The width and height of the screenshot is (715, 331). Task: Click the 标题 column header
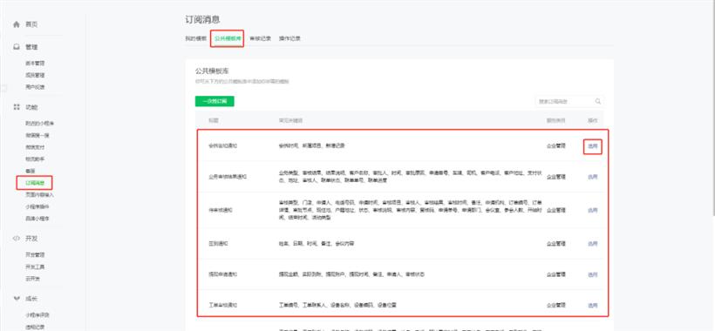(214, 121)
